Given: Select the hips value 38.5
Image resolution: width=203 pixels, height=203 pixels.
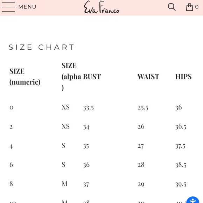Looking at the screenshot, I should (x=181, y=165).
